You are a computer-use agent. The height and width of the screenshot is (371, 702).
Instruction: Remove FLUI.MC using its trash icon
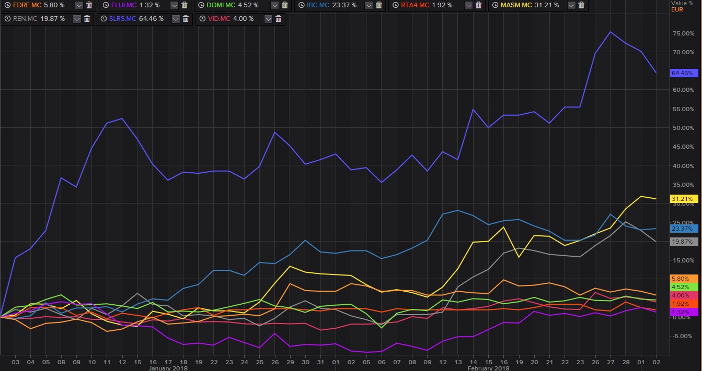[185, 5]
